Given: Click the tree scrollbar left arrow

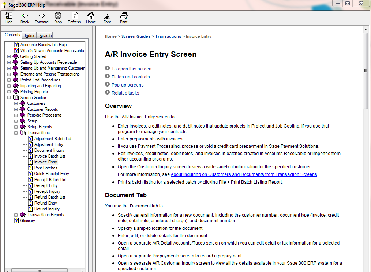Looking at the screenshot, I should [x=8, y=270].
